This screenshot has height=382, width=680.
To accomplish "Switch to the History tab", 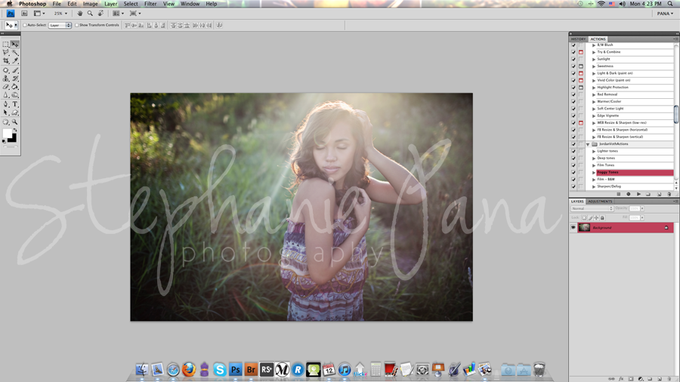I will click(578, 39).
